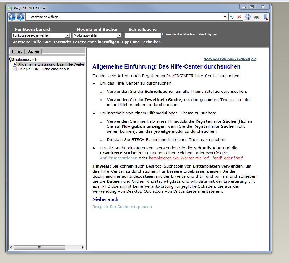Switch to the Suchen tab
This screenshot has height=263, width=289.
click(x=33, y=51)
